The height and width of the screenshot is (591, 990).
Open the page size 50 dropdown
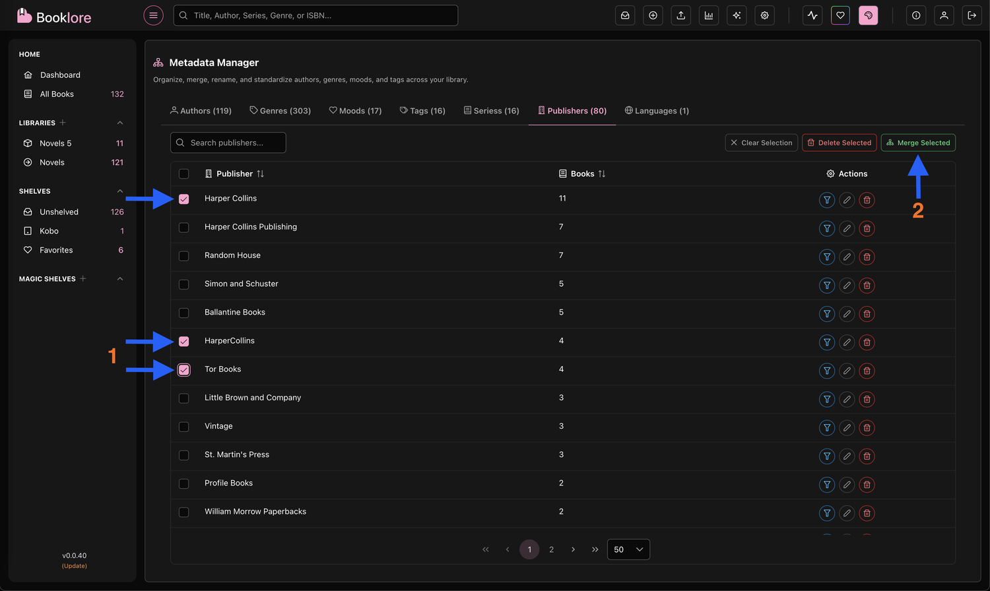click(x=628, y=549)
